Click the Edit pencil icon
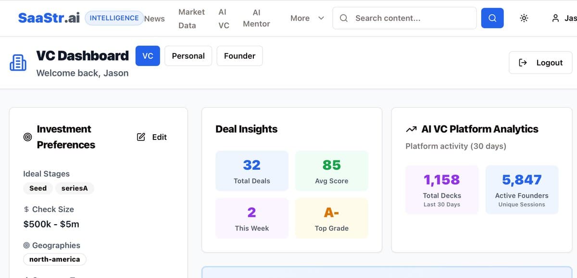Viewport: 577px width, 278px height. (x=141, y=137)
